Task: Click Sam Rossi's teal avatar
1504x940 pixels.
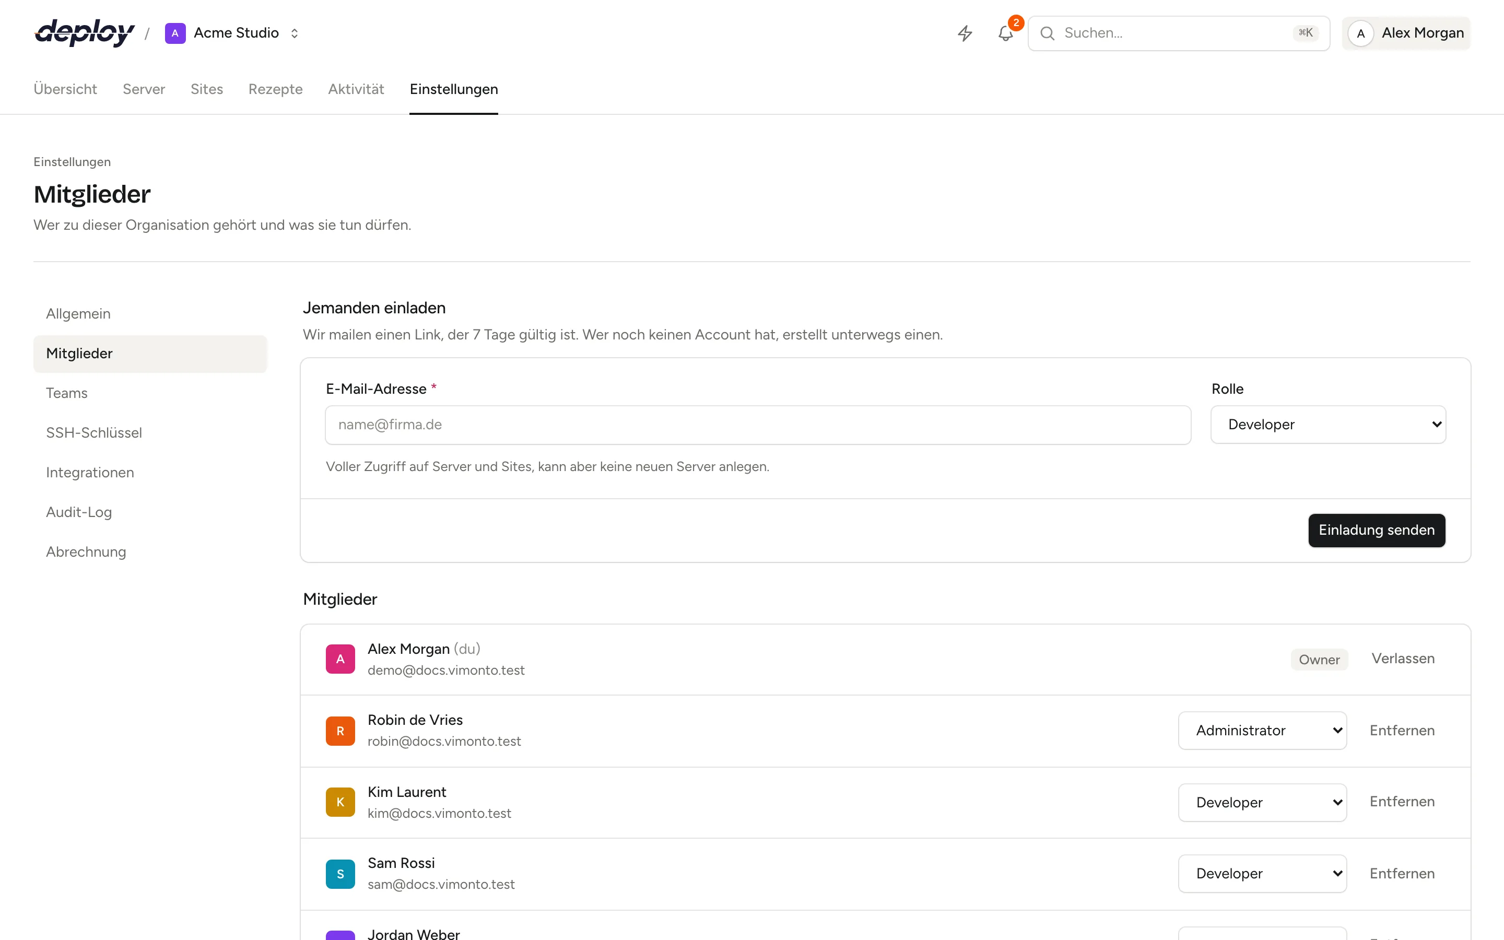Action: coord(340,874)
